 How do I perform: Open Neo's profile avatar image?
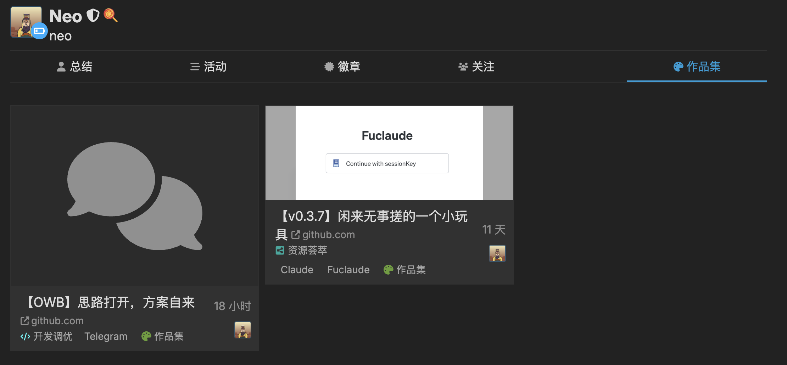coord(26,22)
